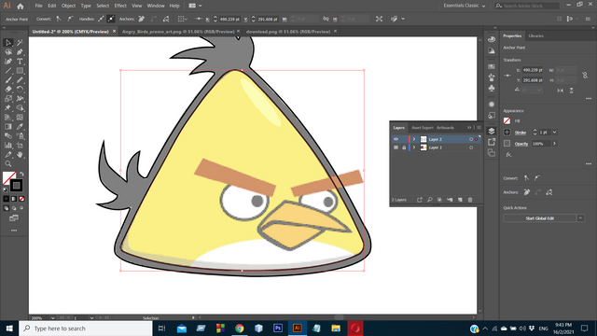Open the zoom level dropdown at bottom left
This screenshot has width=597, height=336.
click(52, 317)
